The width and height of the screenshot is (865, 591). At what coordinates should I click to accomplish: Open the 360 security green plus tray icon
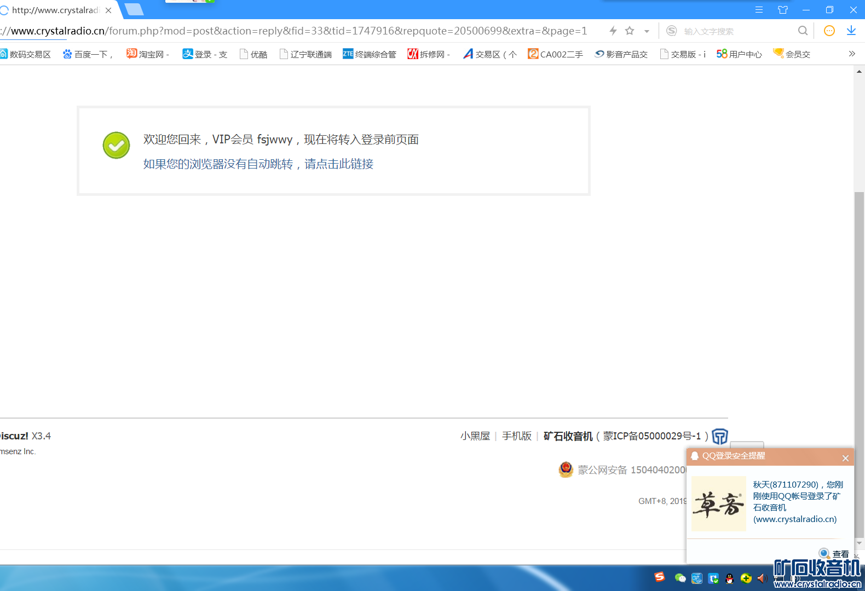746,578
